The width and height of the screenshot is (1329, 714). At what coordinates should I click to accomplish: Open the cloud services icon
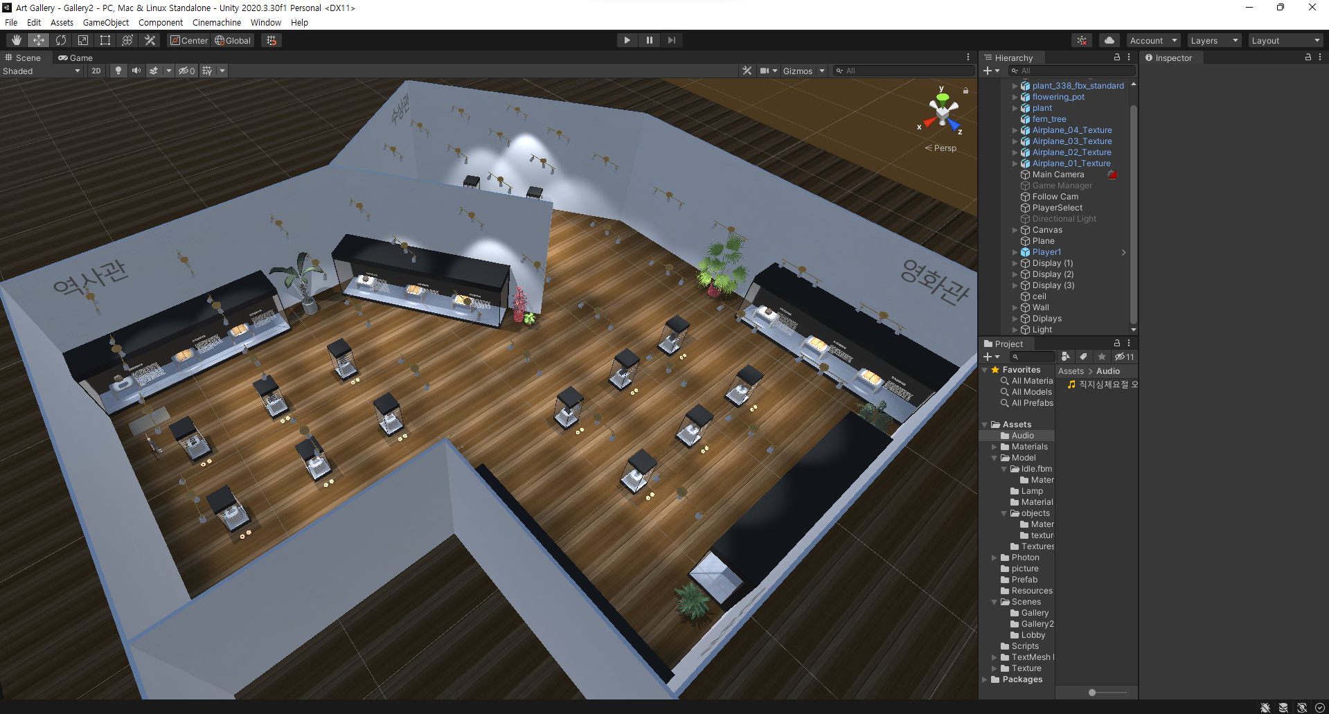pos(1109,40)
